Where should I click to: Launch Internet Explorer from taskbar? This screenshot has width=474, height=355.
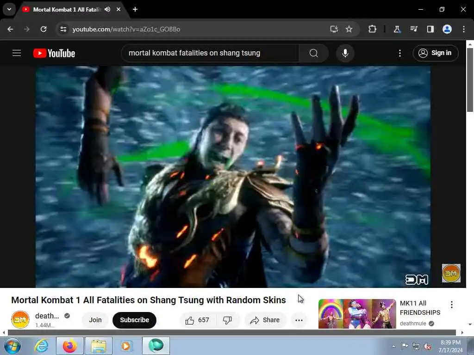coord(41,346)
